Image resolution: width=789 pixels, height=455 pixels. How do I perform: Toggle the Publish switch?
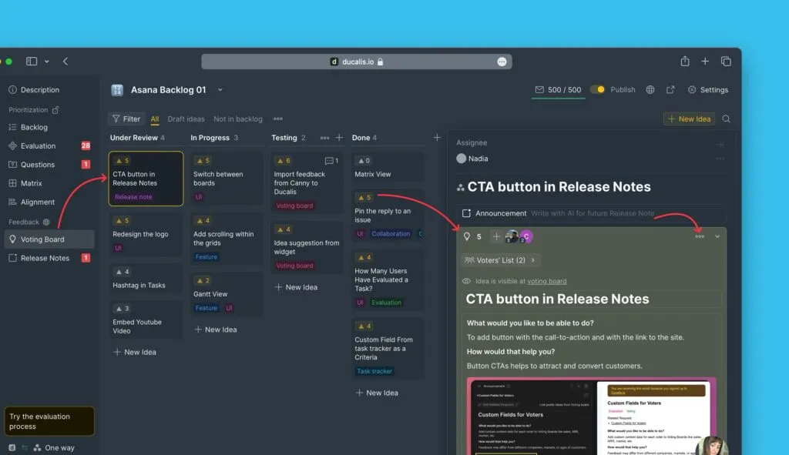[598, 90]
